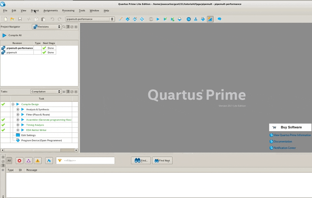Expand the Assembler task node
The width and height of the screenshot is (312, 198).
click(x=18, y=120)
